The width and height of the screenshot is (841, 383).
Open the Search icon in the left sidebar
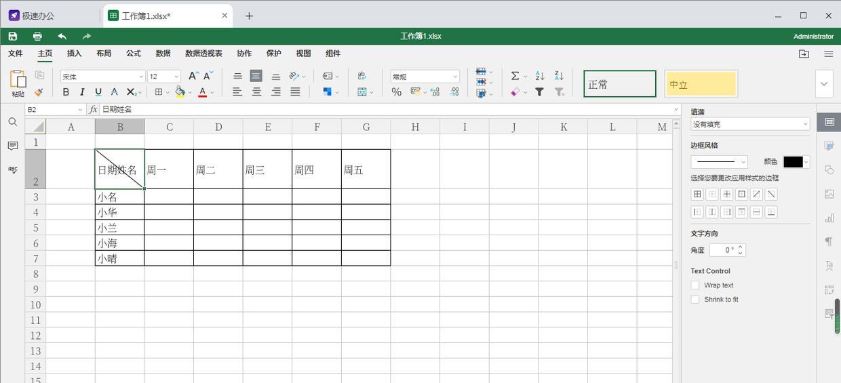click(x=12, y=122)
